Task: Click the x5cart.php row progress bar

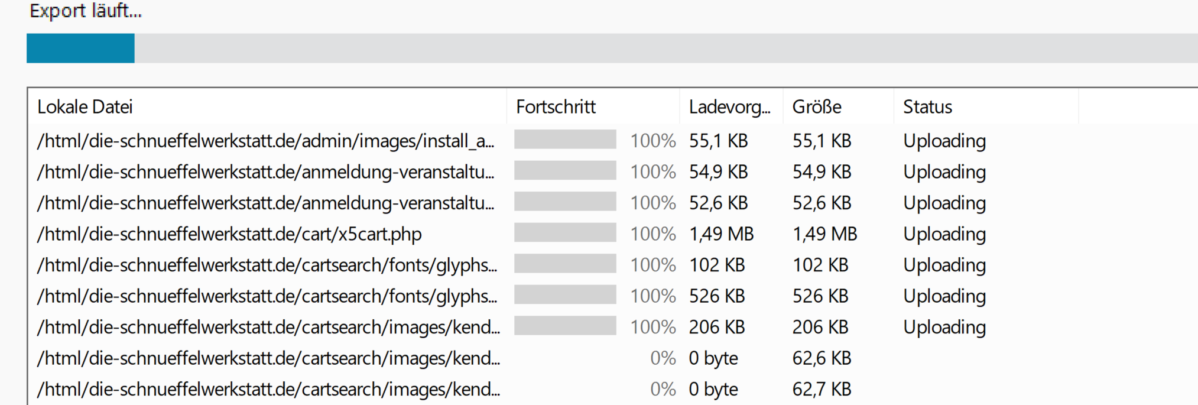Action: [x=565, y=233]
